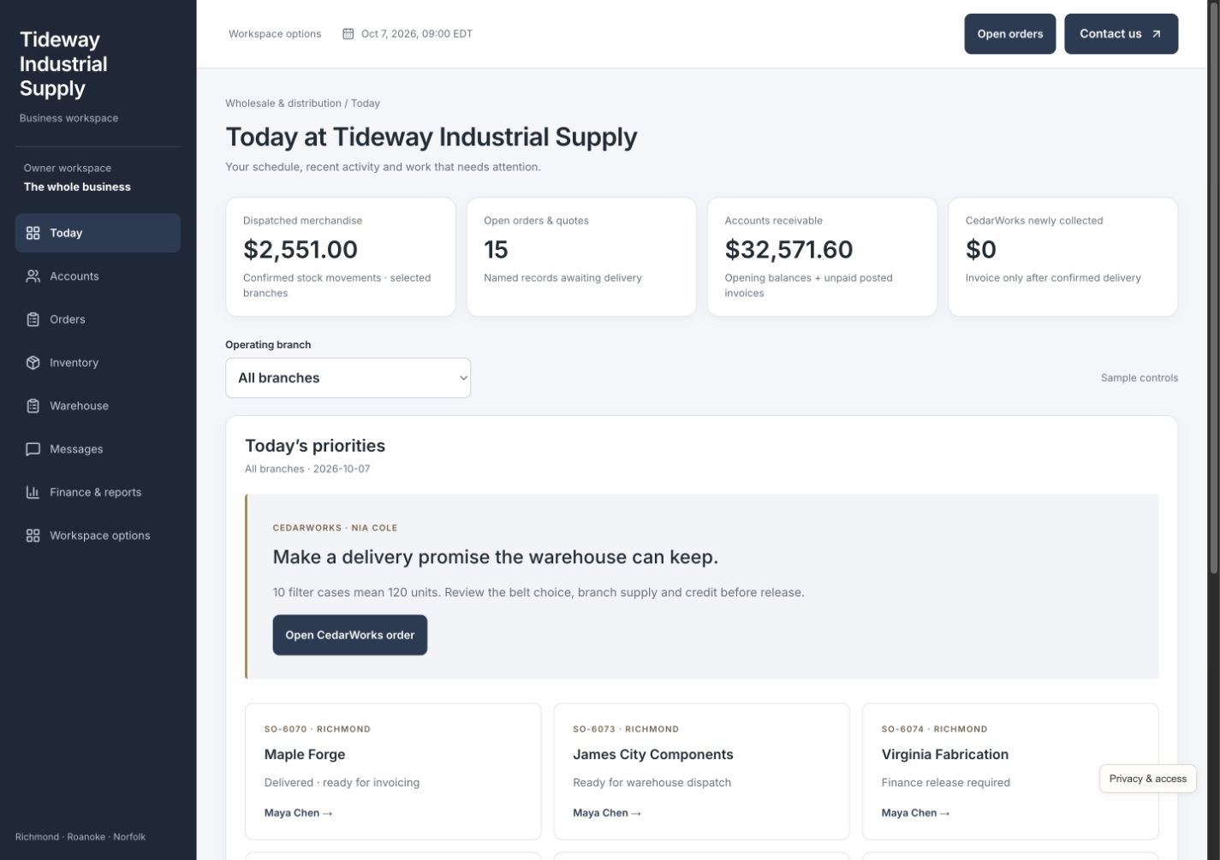This screenshot has height=860, width=1220.
Task: Click the 'Wholesale & distribution / Today' breadcrumb
Action: tap(302, 104)
